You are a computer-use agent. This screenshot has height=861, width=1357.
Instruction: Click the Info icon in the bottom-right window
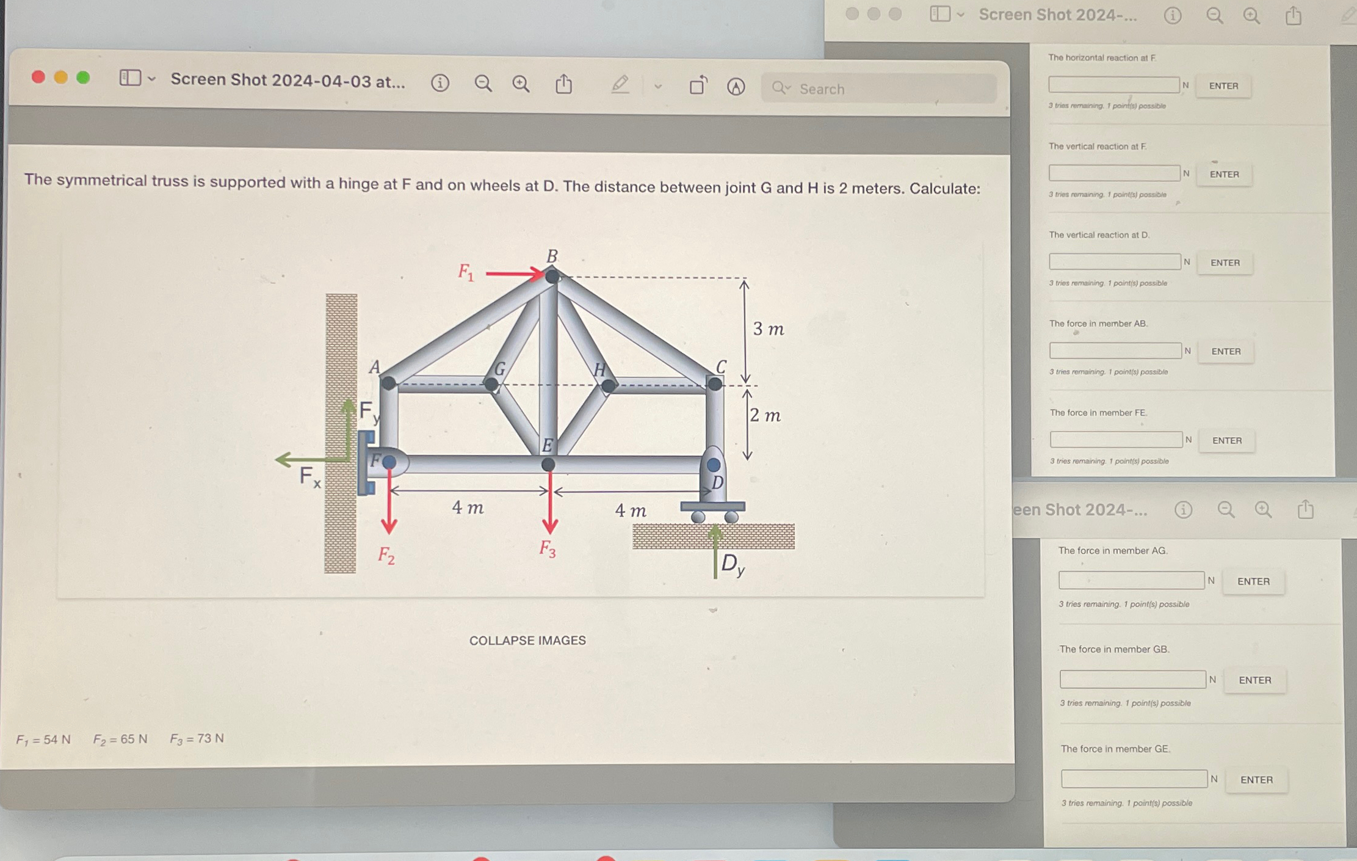coord(1182,510)
